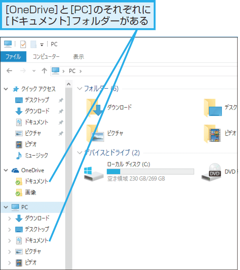This screenshot has height=270, width=240.
Task: Switch to the 表示 ribbon tab
Action: [x=78, y=57]
